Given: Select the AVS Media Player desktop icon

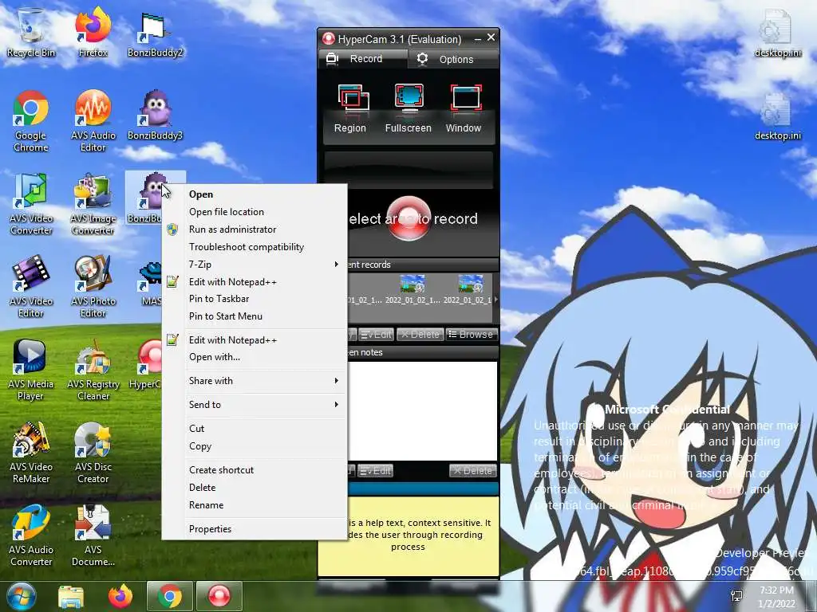Looking at the screenshot, I should click(x=31, y=370).
